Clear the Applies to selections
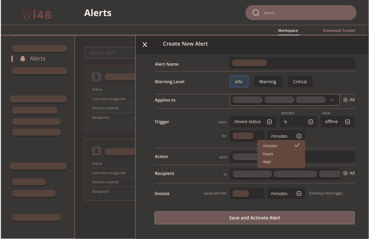The height and width of the screenshot is (239, 369). [x=332, y=100]
